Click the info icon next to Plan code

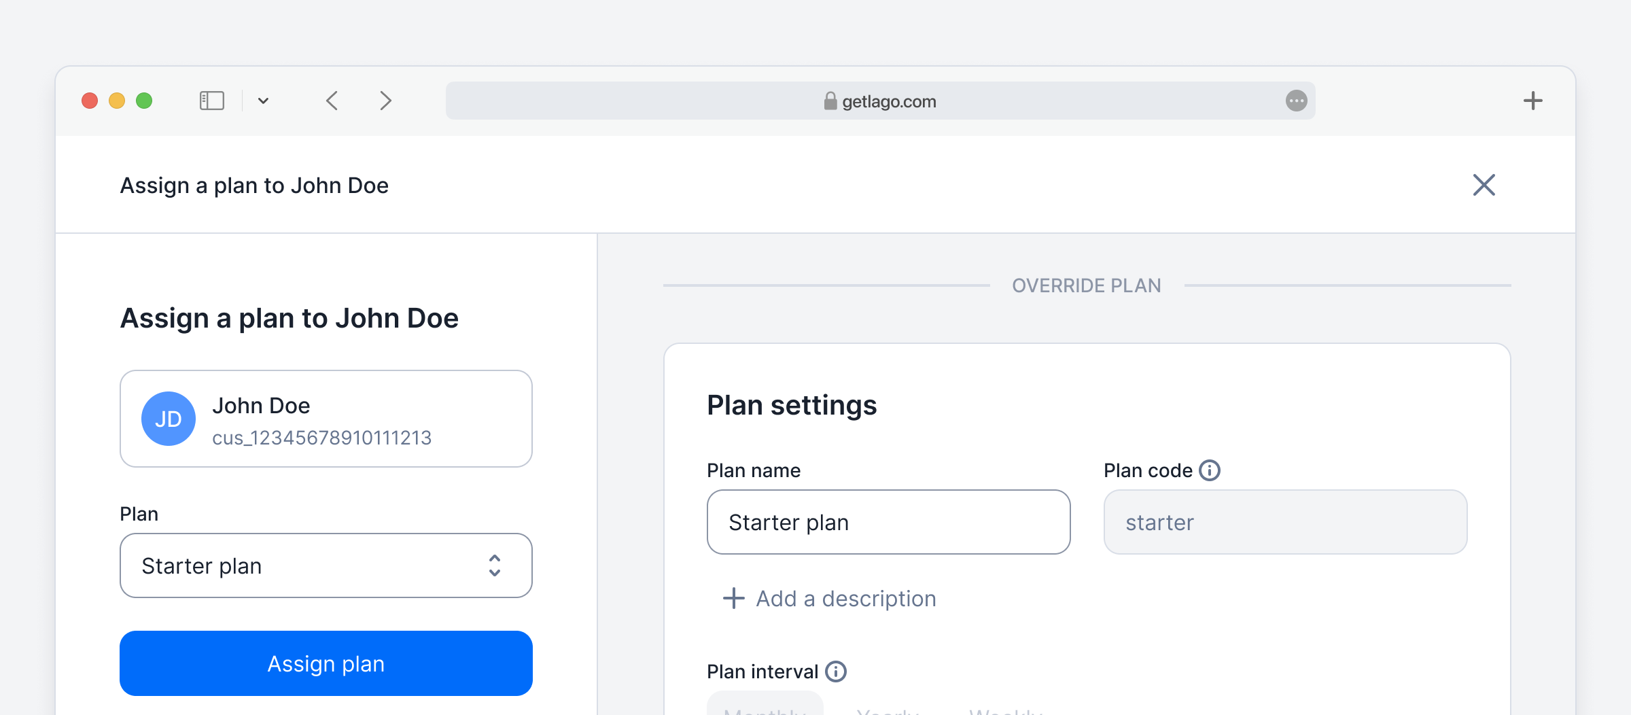[x=1210, y=470]
